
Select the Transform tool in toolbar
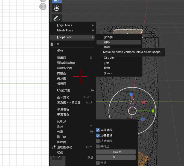[57, 8]
